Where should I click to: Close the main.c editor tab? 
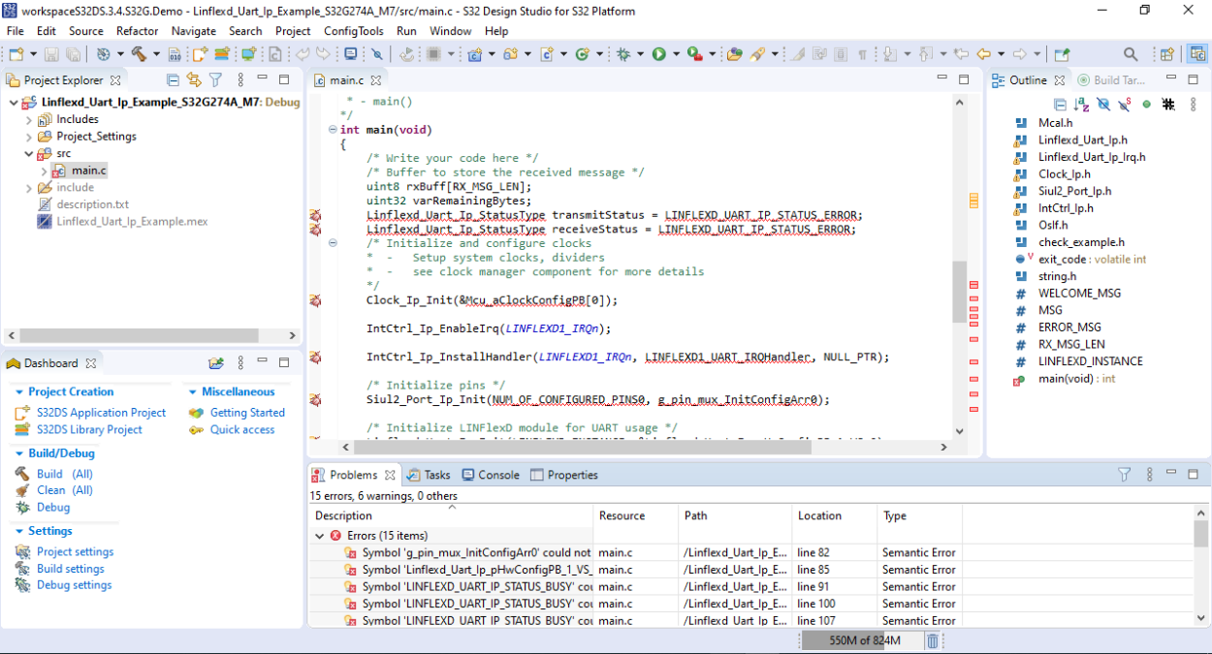(375, 80)
